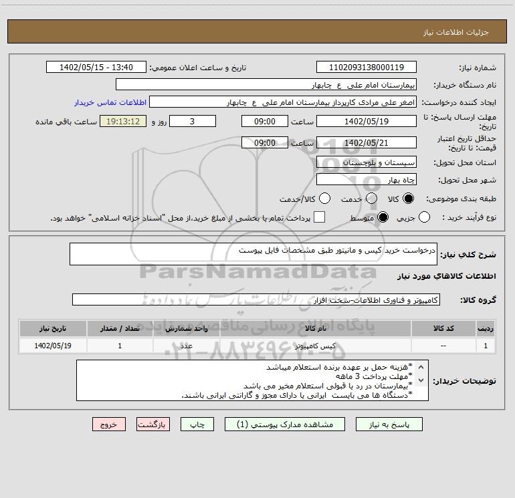The width and height of the screenshot is (515, 498).
Task: Click the table date cell 1402/05/19
Action: (53, 346)
